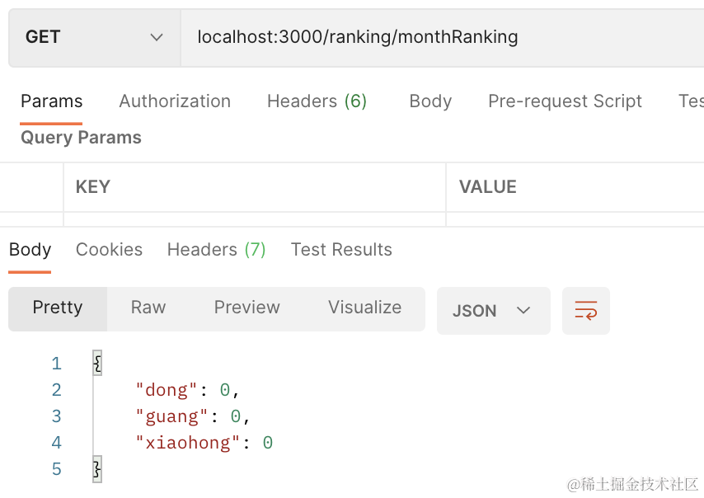Click the VALUE column header
704x498 pixels.
(x=487, y=187)
